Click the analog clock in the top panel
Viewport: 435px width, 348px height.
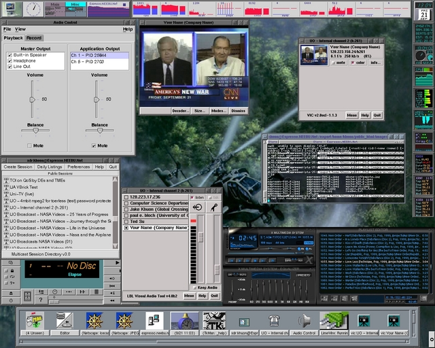(x=33, y=9)
